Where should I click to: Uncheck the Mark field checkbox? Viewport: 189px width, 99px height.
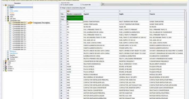coord(8,7)
